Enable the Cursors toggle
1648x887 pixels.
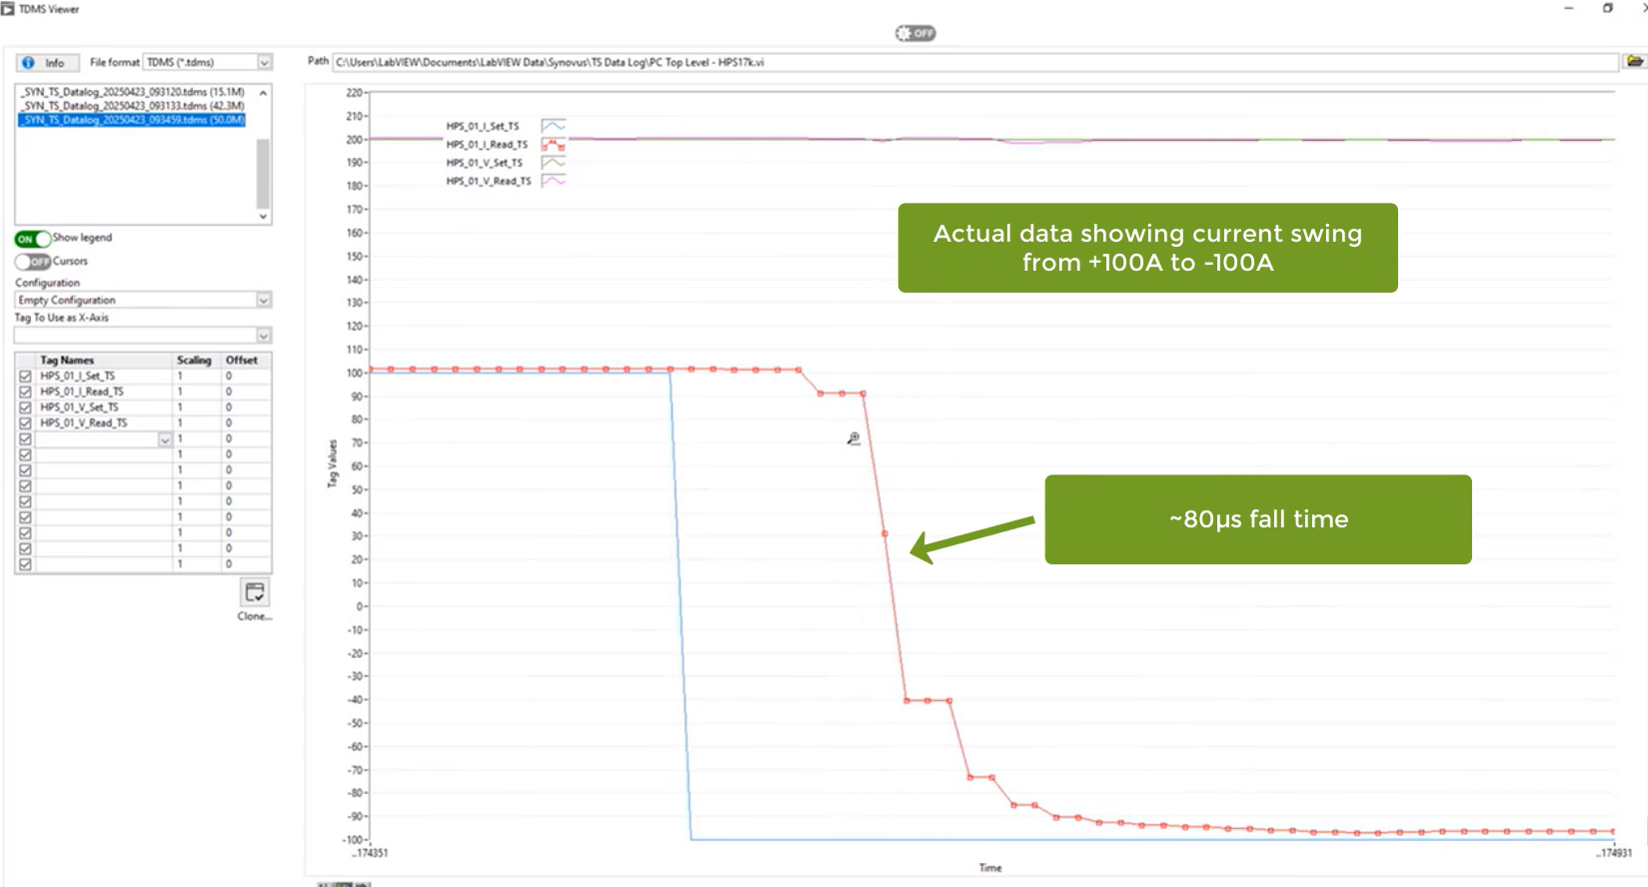[32, 262]
